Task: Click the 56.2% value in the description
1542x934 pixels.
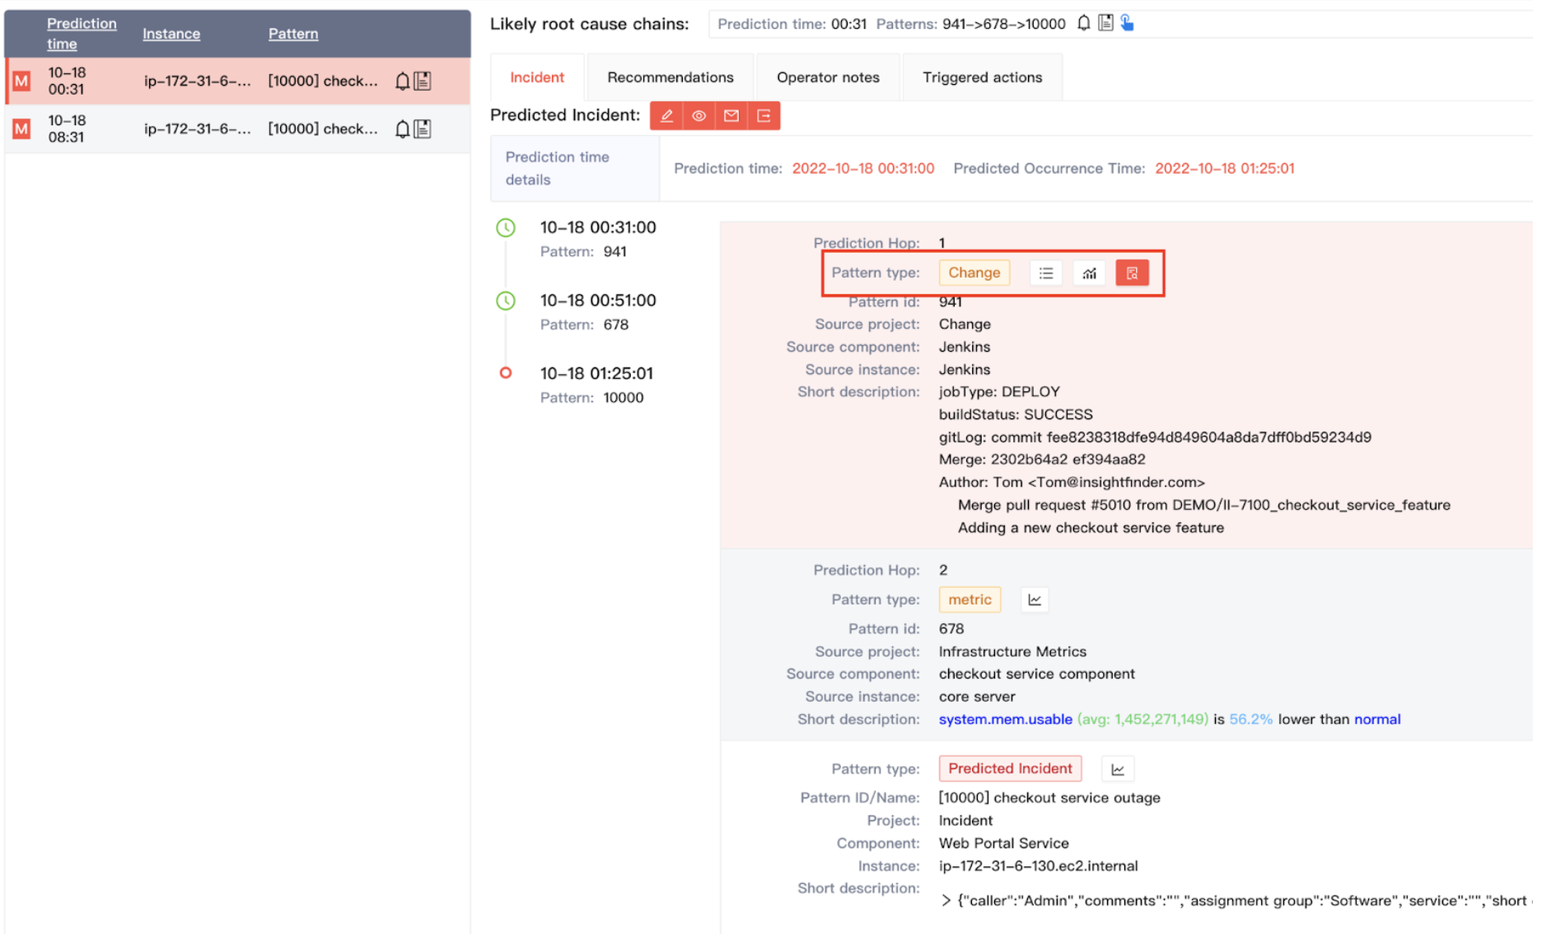Action: [x=1250, y=720]
